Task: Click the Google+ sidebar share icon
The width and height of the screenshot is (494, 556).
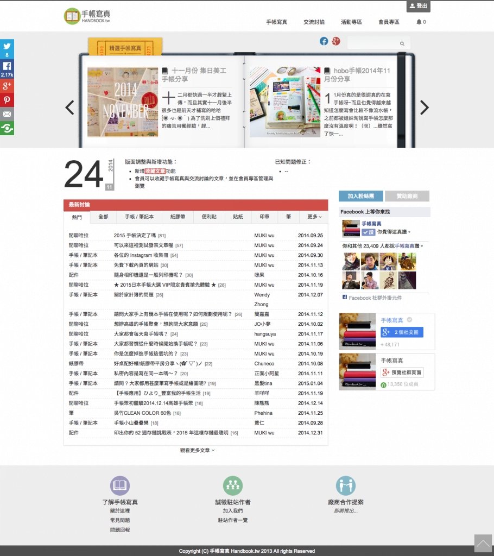Action: click(7, 86)
